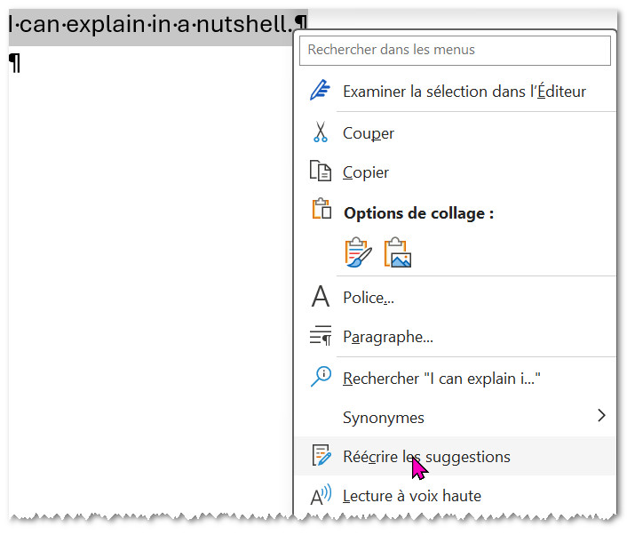Paste keeping source formatting (brush clipboard)
The height and width of the screenshot is (535, 627).
click(x=358, y=252)
